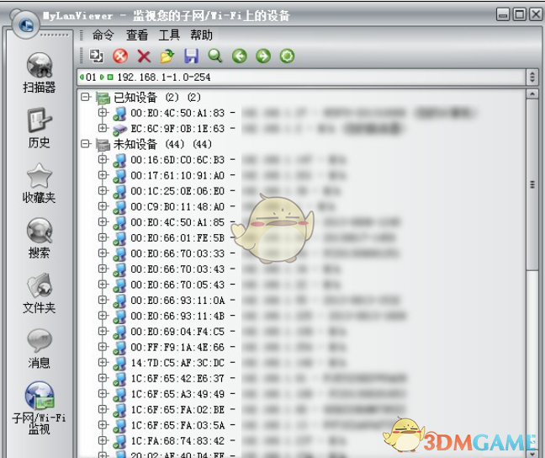Select row 1C:FA:68:74:83:42
This screenshot has height=458, width=545.
(x=177, y=441)
